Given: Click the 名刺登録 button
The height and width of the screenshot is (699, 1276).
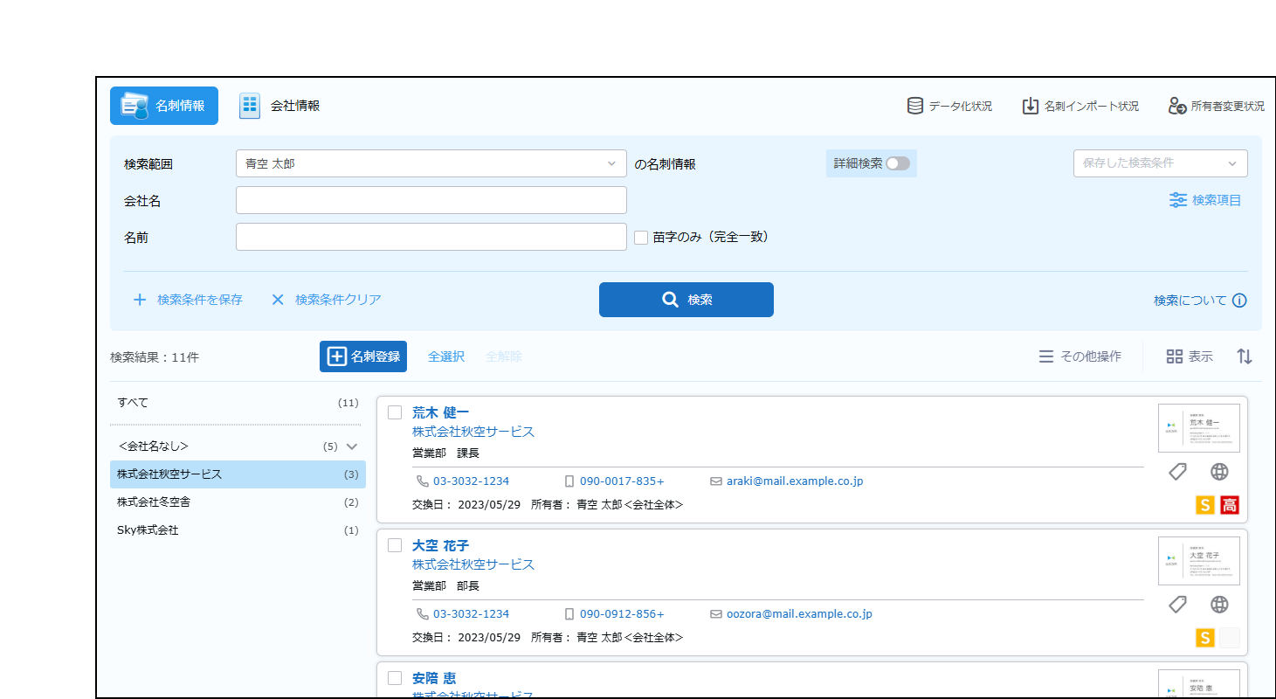Looking at the screenshot, I should pos(363,356).
